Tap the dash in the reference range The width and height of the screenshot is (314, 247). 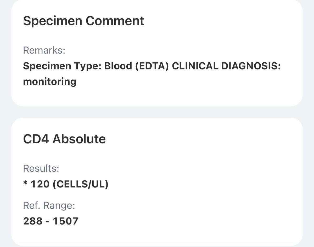click(47, 221)
